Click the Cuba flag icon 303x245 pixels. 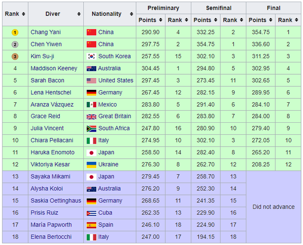click(91, 213)
